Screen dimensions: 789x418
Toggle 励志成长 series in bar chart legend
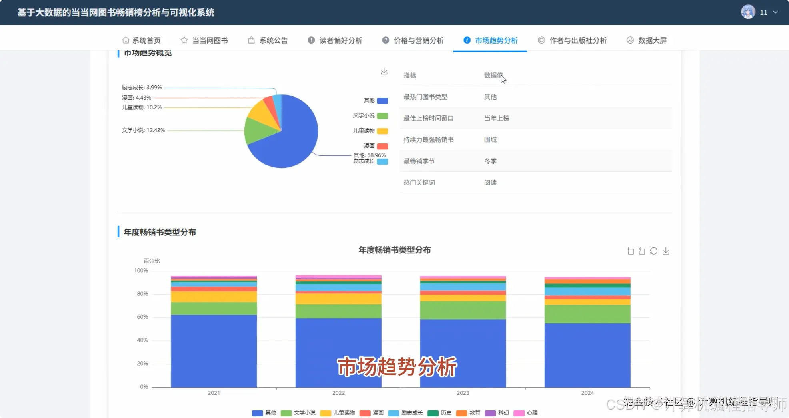(405, 413)
